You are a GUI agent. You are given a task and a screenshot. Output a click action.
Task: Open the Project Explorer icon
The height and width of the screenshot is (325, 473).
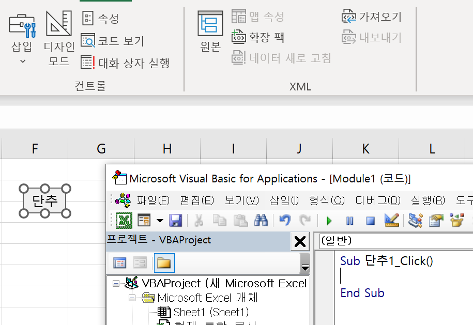pyautogui.click(x=416, y=221)
